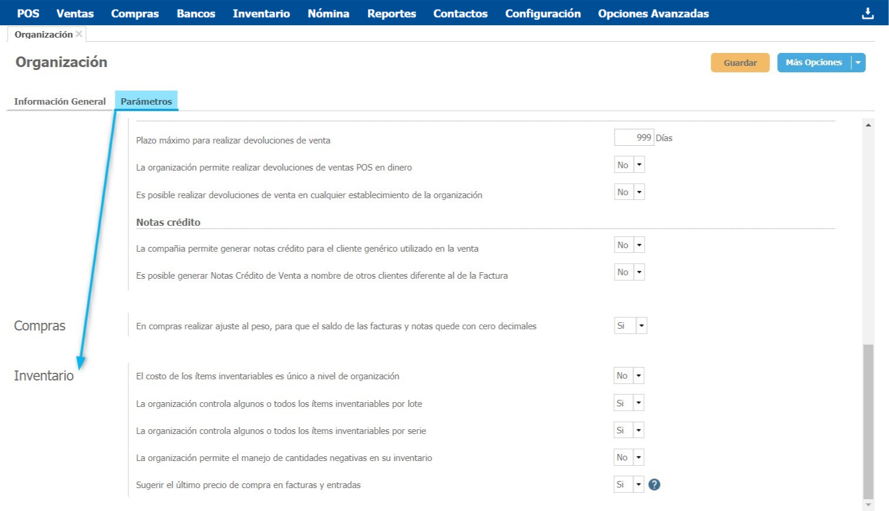Click the download icon in top bar
Screen dimensions: 889x511
(x=867, y=14)
